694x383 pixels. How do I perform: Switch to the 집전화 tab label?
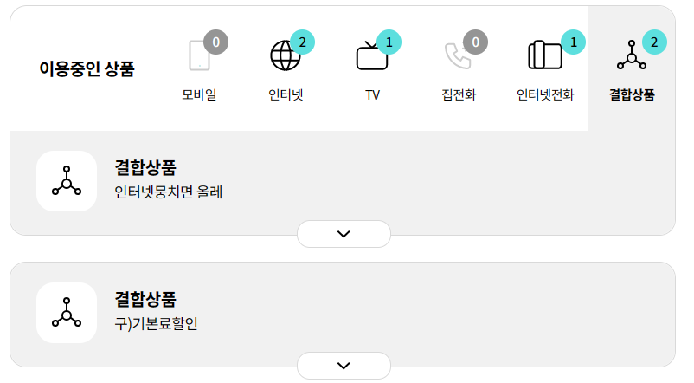pyautogui.click(x=459, y=94)
